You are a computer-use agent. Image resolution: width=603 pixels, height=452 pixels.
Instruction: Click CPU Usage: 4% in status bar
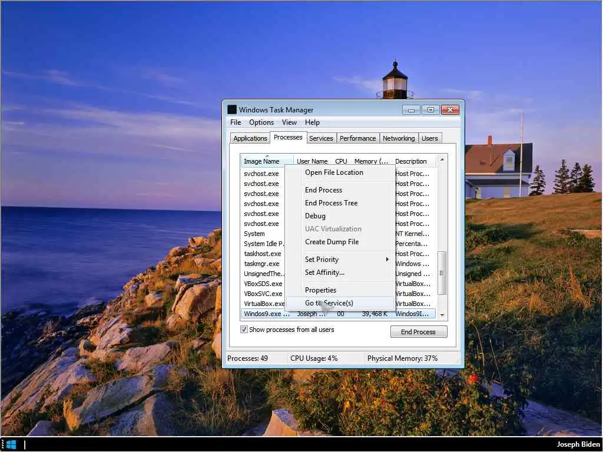[x=314, y=358]
